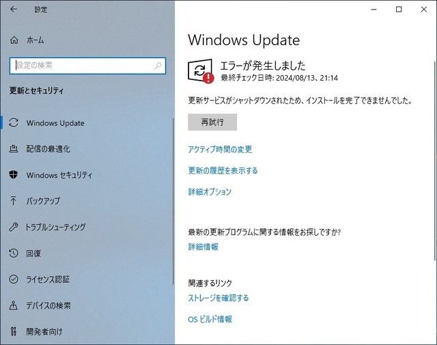The width and height of the screenshot is (437, 345).
Task: Click the トラブルシューティング wrench icon
Action: (14, 227)
